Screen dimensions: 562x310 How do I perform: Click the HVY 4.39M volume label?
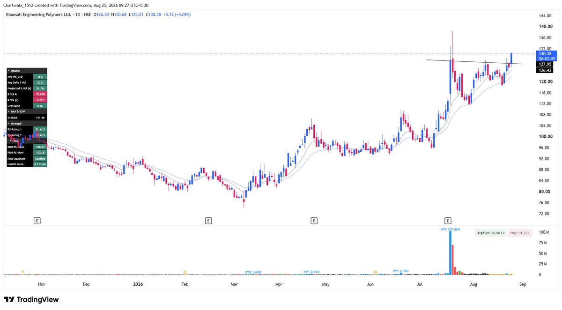401,271
